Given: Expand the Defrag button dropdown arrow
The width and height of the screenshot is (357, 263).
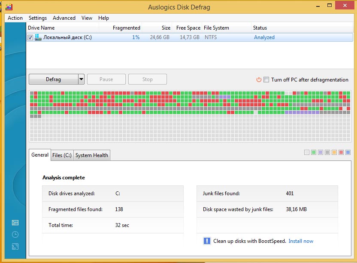Looking at the screenshot, I should (81, 79).
